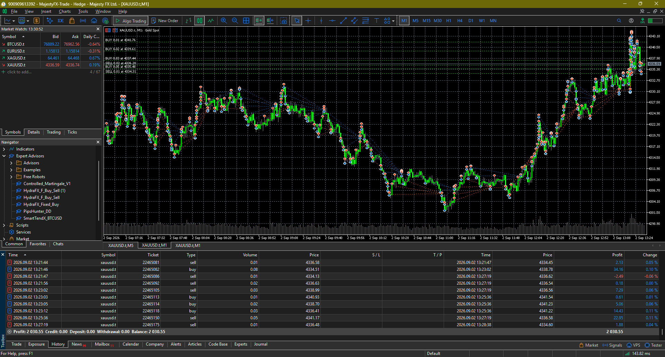Click the New Order button
This screenshot has height=357, width=665.
[x=165, y=21]
